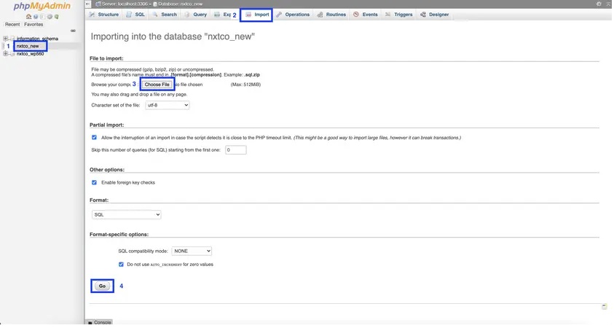Click the Events clock icon
The width and height of the screenshot is (614, 328).
356,15
